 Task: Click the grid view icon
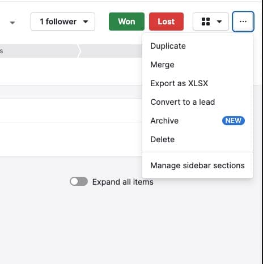(206, 22)
